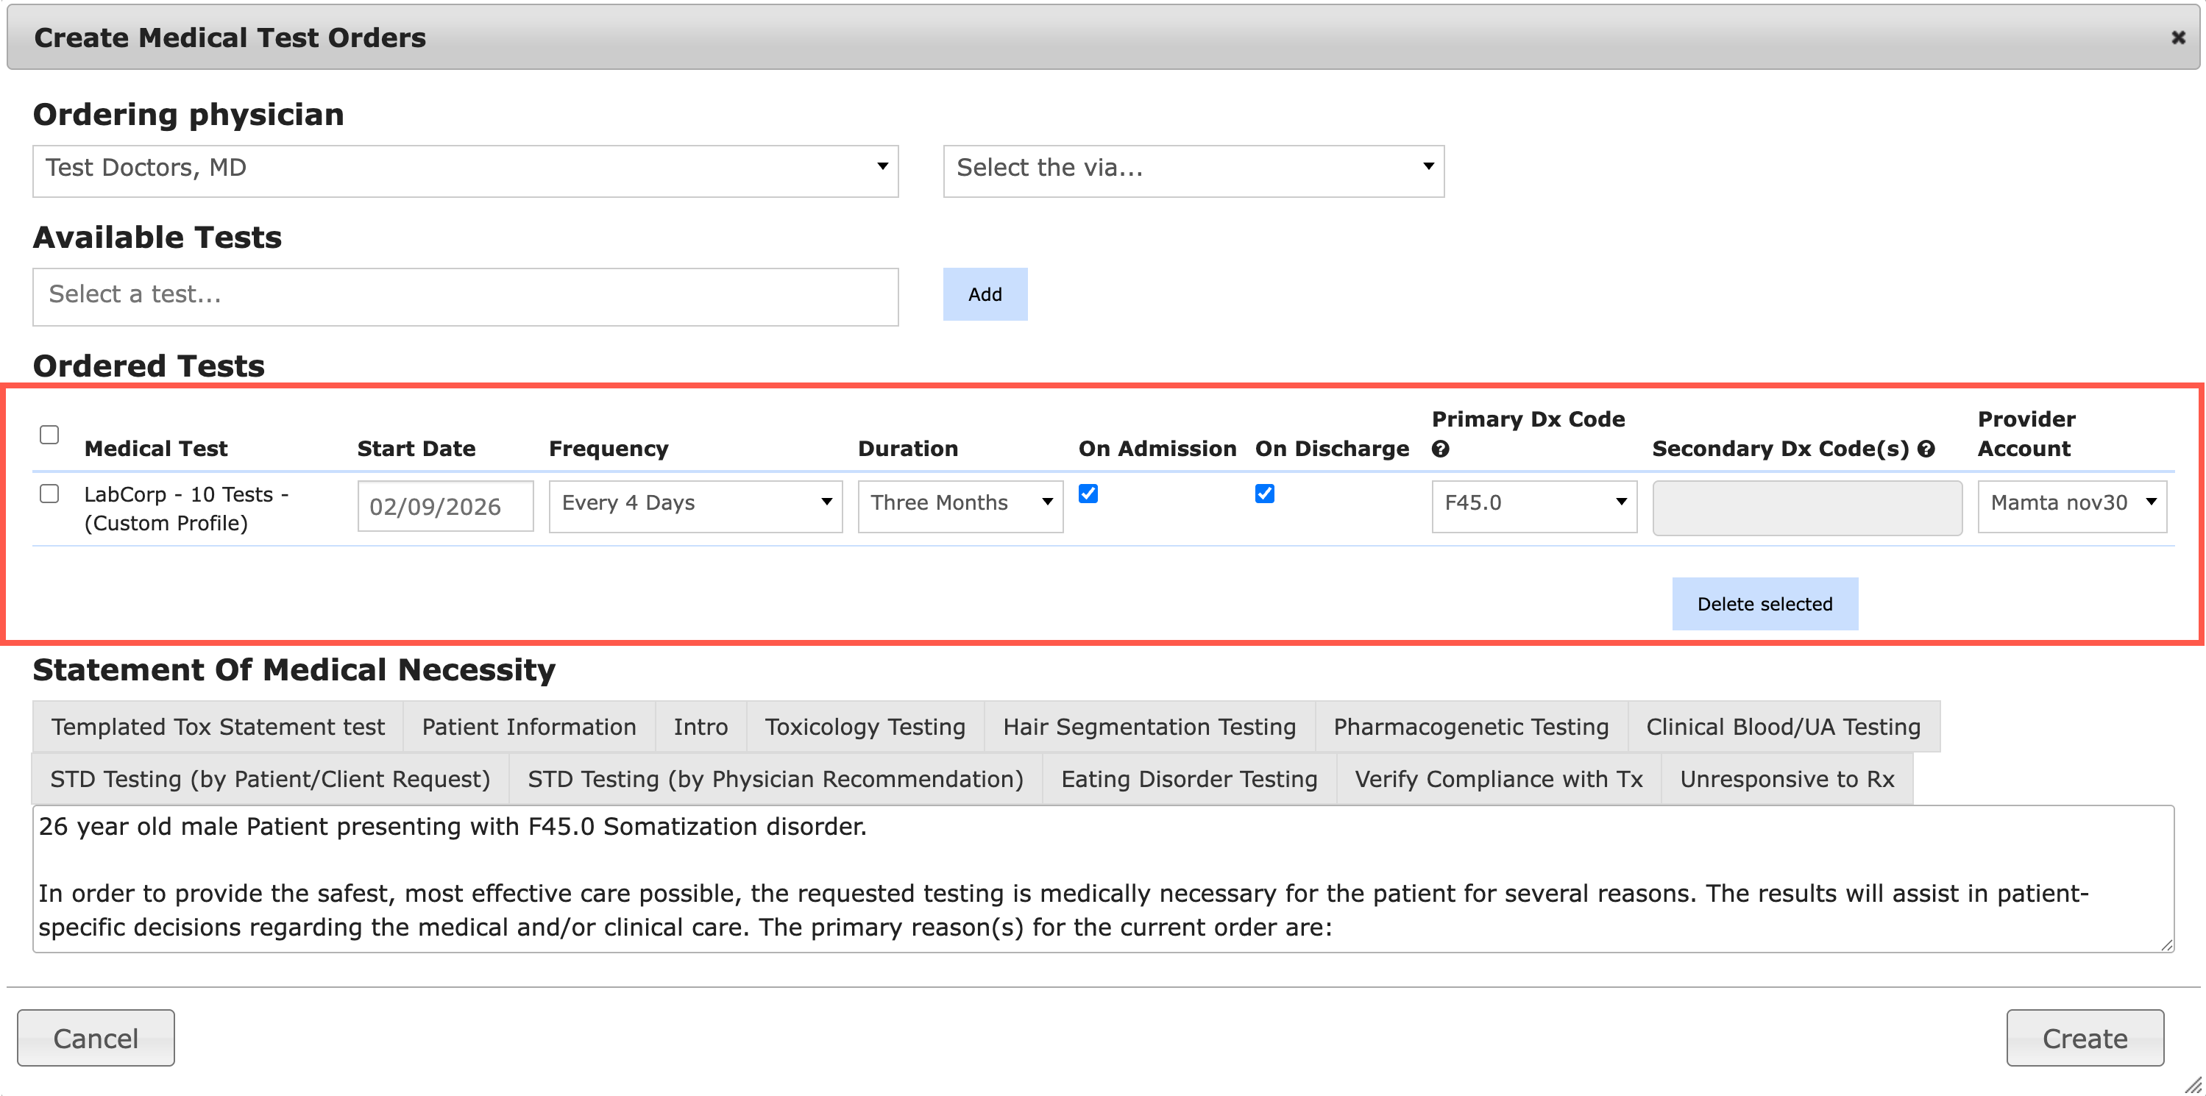Select the Eating Disorder Testing tab
Screen dimensions: 2206x1096
click(1188, 778)
